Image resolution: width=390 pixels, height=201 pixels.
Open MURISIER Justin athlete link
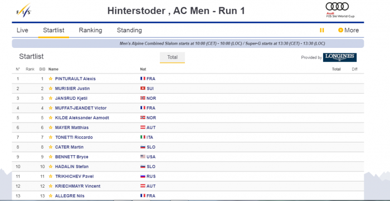pyautogui.click(x=72, y=89)
